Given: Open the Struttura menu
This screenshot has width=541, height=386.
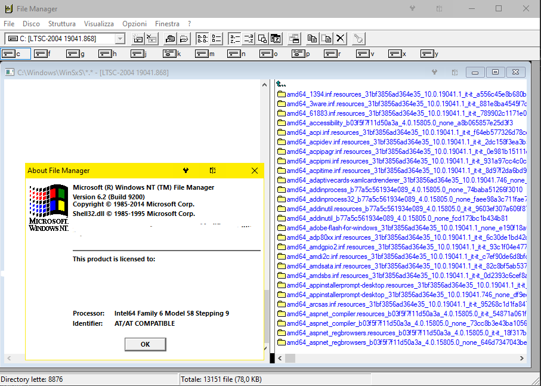Looking at the screenshot, I should (x=62, y=24).
